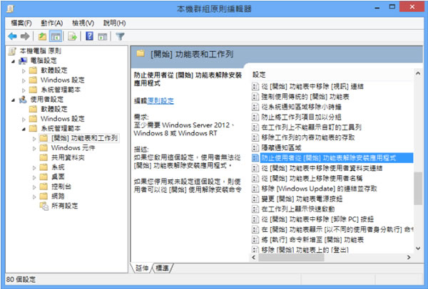Click folder icon of 控制台
The image size is (428, 289).
[44, 186]
